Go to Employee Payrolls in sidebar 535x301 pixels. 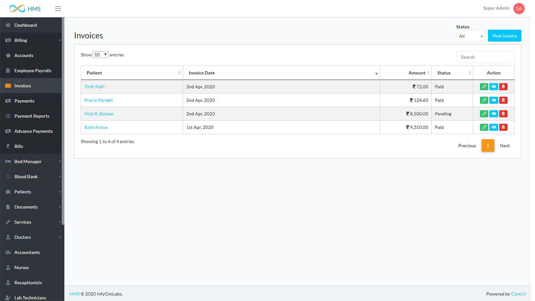(33, 71)
